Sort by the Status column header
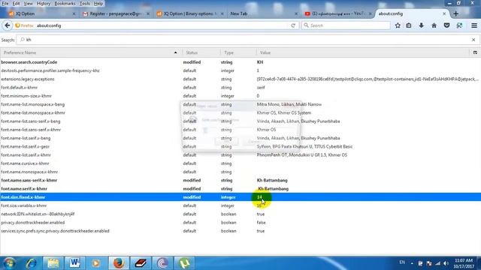The height and width of the screenshot is (270, 481). [x=201, y=52]
